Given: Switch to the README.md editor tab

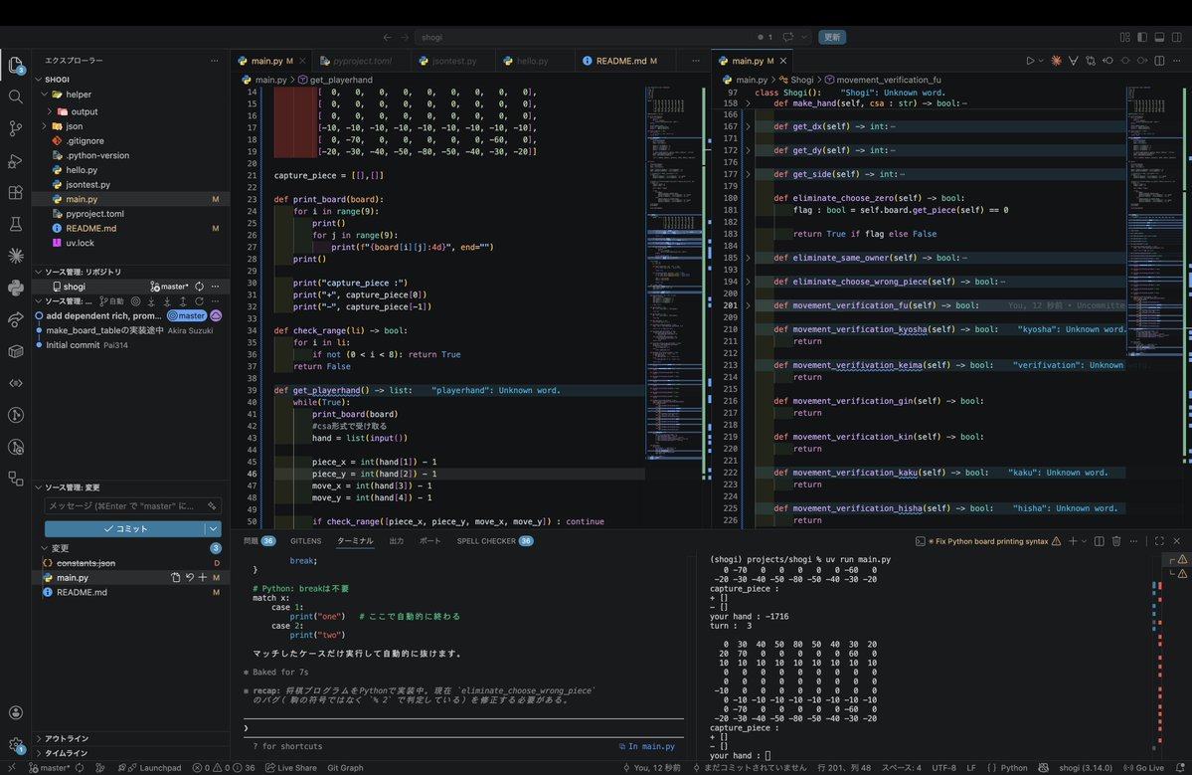Looking at the screenshot, I should (x=621, y=61).
